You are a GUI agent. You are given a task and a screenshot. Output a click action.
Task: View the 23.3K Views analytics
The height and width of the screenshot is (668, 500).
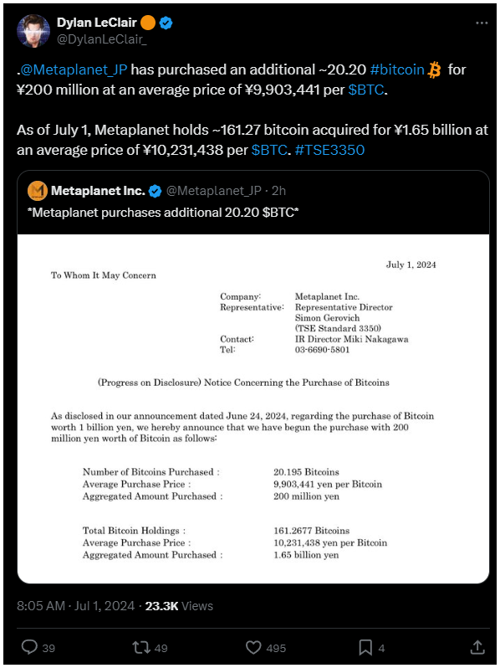tap(179, 606)
